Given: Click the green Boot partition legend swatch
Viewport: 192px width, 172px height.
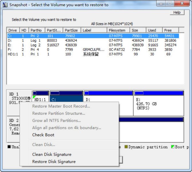Looking at the screenshot, I should pyautogui.click(x=173, y=147).
